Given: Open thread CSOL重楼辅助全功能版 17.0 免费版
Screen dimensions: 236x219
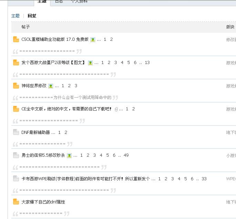Looking at the screenshot, I should [x=55, y=39].
